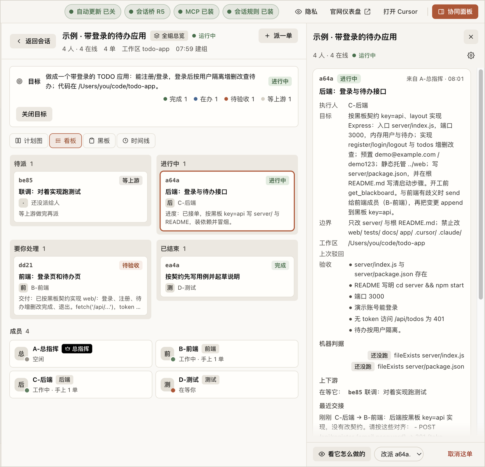
Task: Open the be85 联调 task card
Action: [x=80, y=197]
